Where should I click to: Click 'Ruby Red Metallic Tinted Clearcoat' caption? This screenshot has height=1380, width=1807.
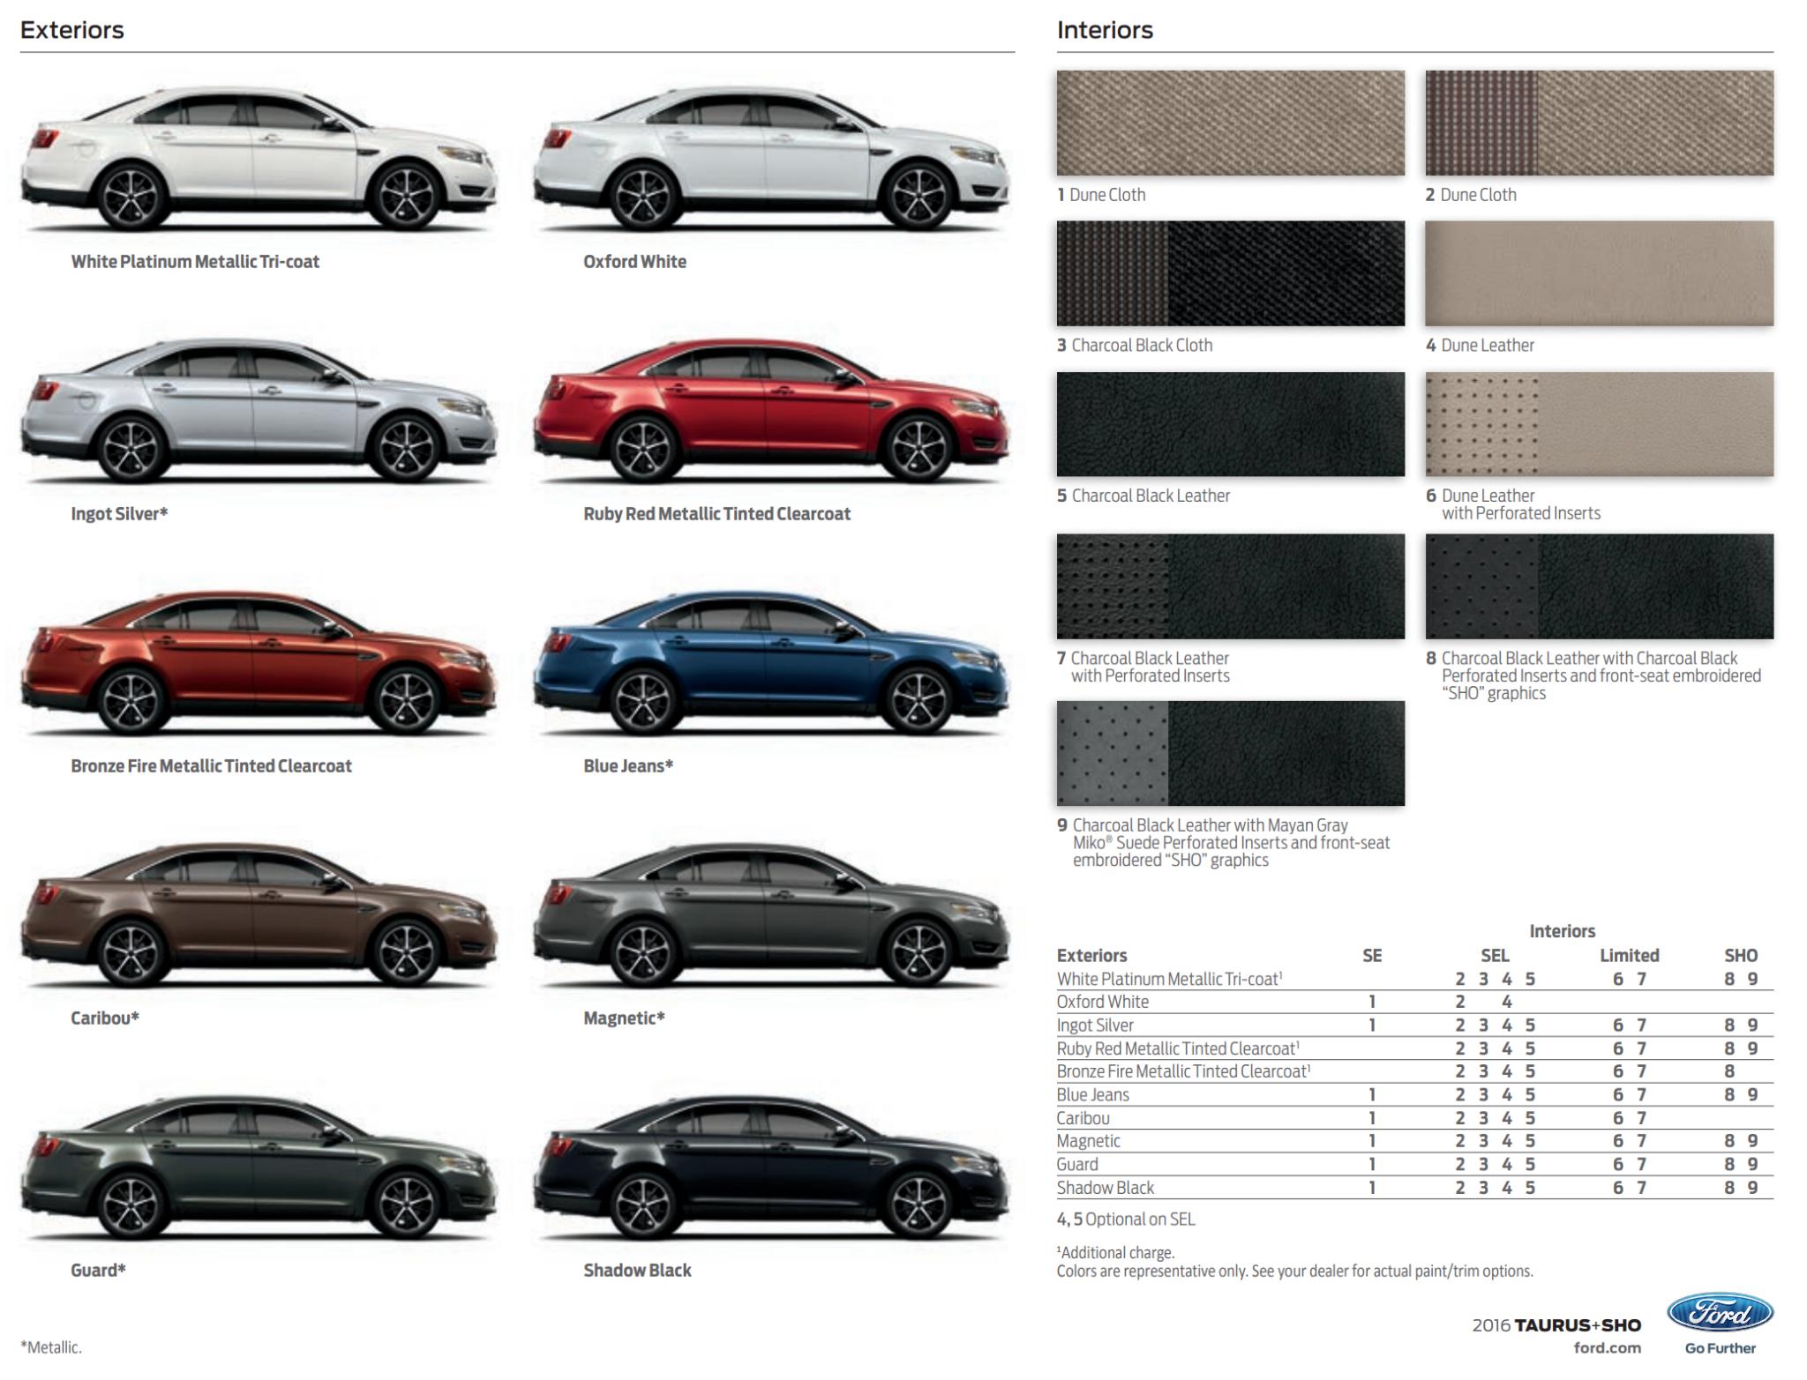tap(716, 514)
